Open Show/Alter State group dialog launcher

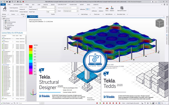coord(127,14)
